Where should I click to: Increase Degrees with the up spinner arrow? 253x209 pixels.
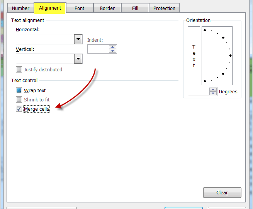(213, 89)
